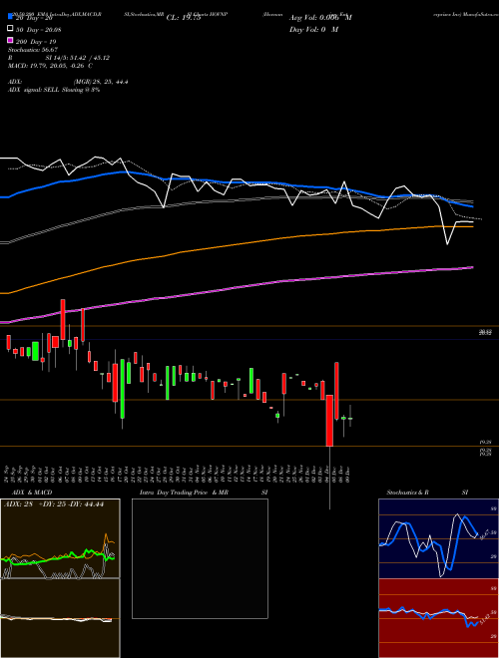Click the 'ADX: 28 +DY: 25 -DY: 44.44' header
Screen dimensions: 499x658
click(54, 504)
